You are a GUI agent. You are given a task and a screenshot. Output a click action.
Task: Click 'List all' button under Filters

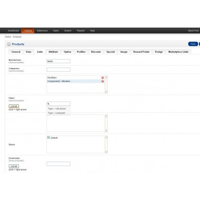(14, 106)
